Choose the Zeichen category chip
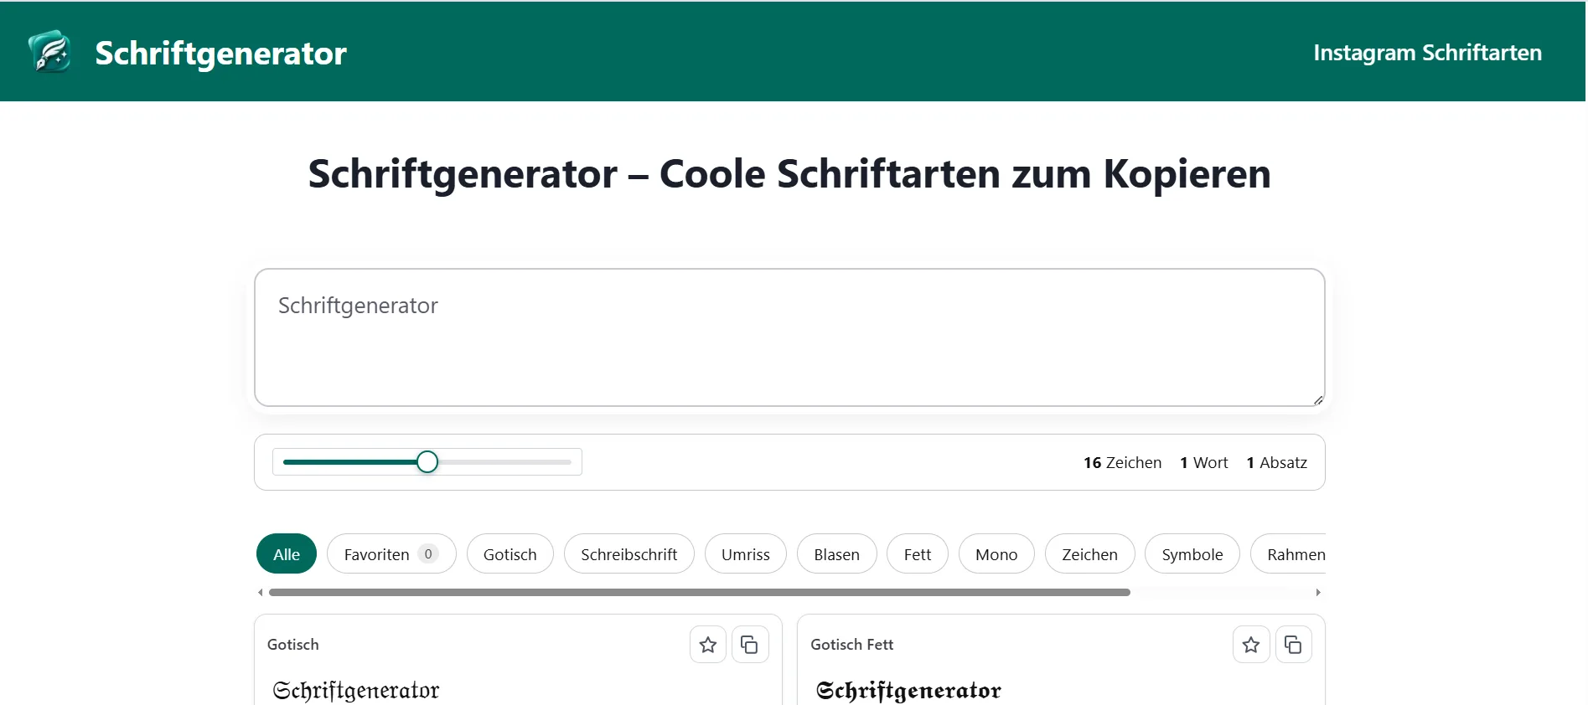This screenshot has width=1588, height=705. click(x=1089, y=553)
